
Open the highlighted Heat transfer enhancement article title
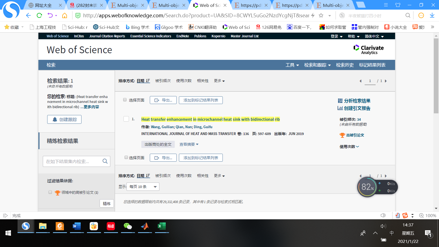210,119
